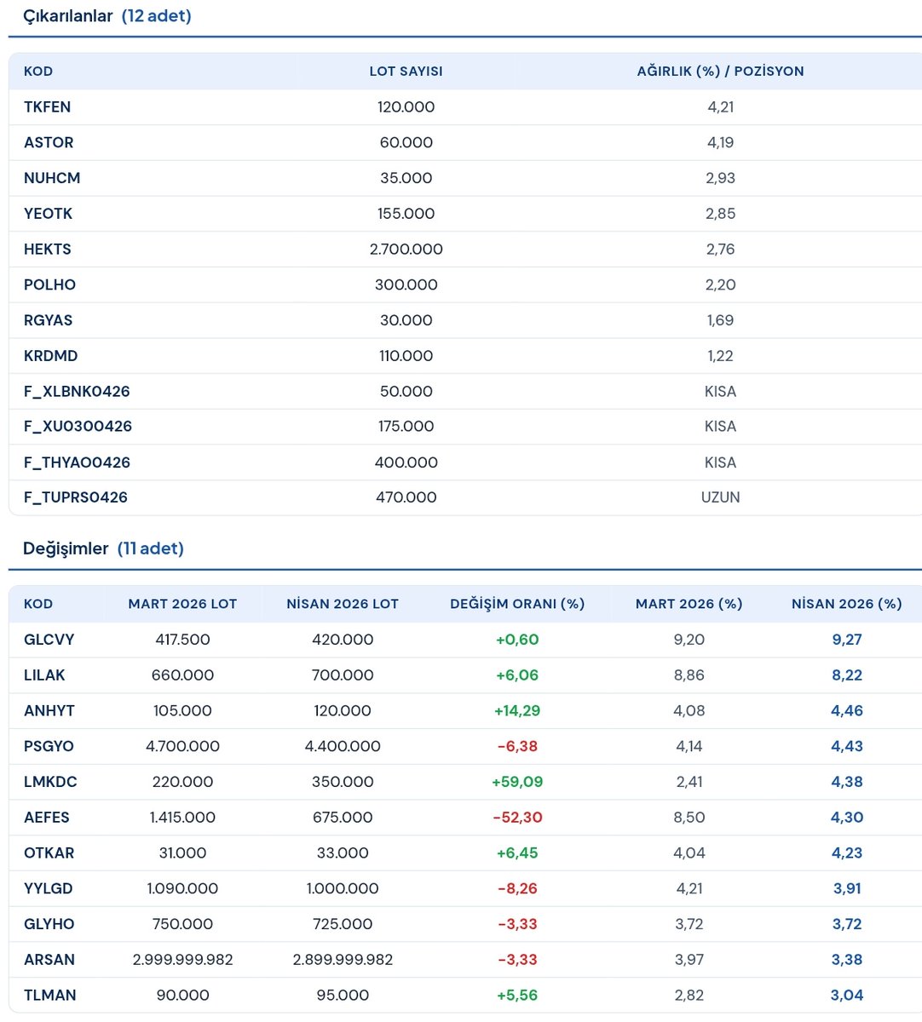Click the UZUN position of F_TUPRS0426

pyautogui.click(x=720, y=497)
